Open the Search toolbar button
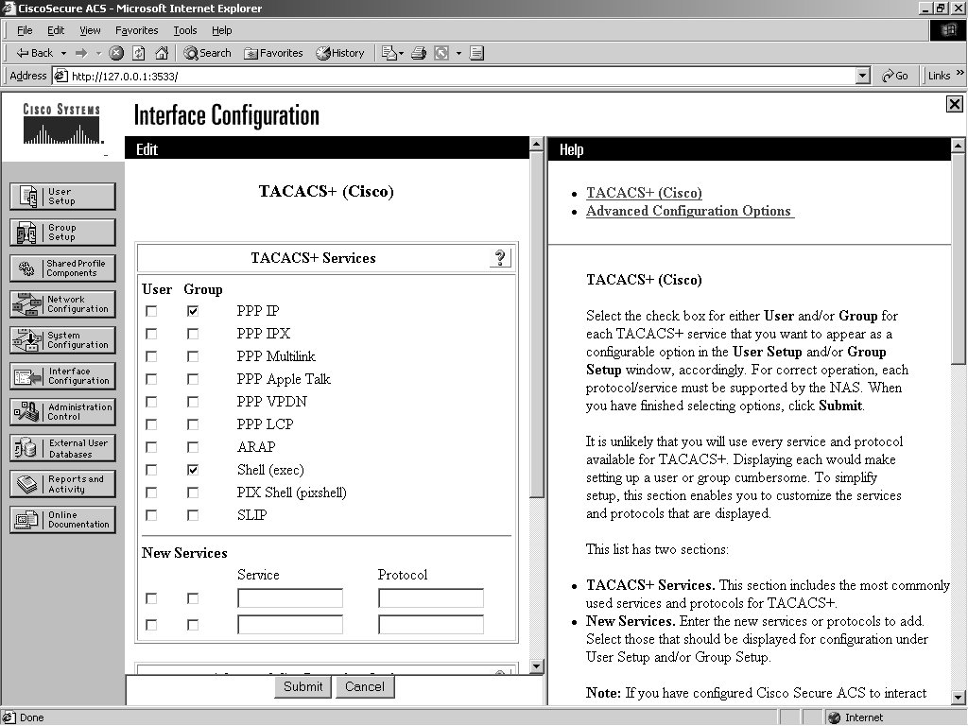 tap(207, 53)
